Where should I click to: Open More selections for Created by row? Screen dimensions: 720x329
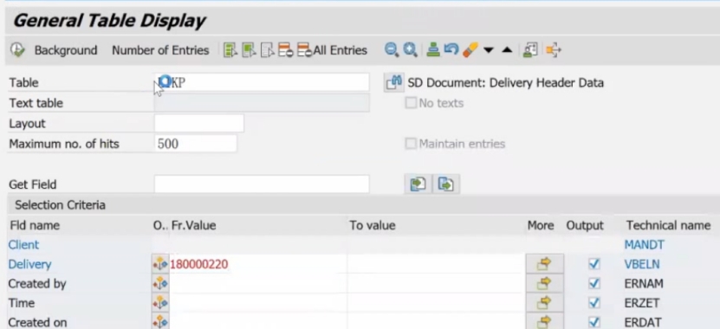coord(545,284)
